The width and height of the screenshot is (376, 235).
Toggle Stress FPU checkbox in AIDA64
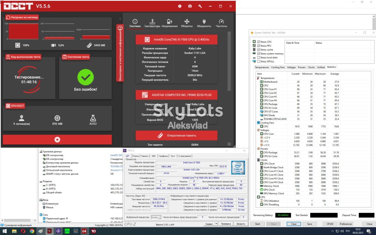(x=258, y=46)
